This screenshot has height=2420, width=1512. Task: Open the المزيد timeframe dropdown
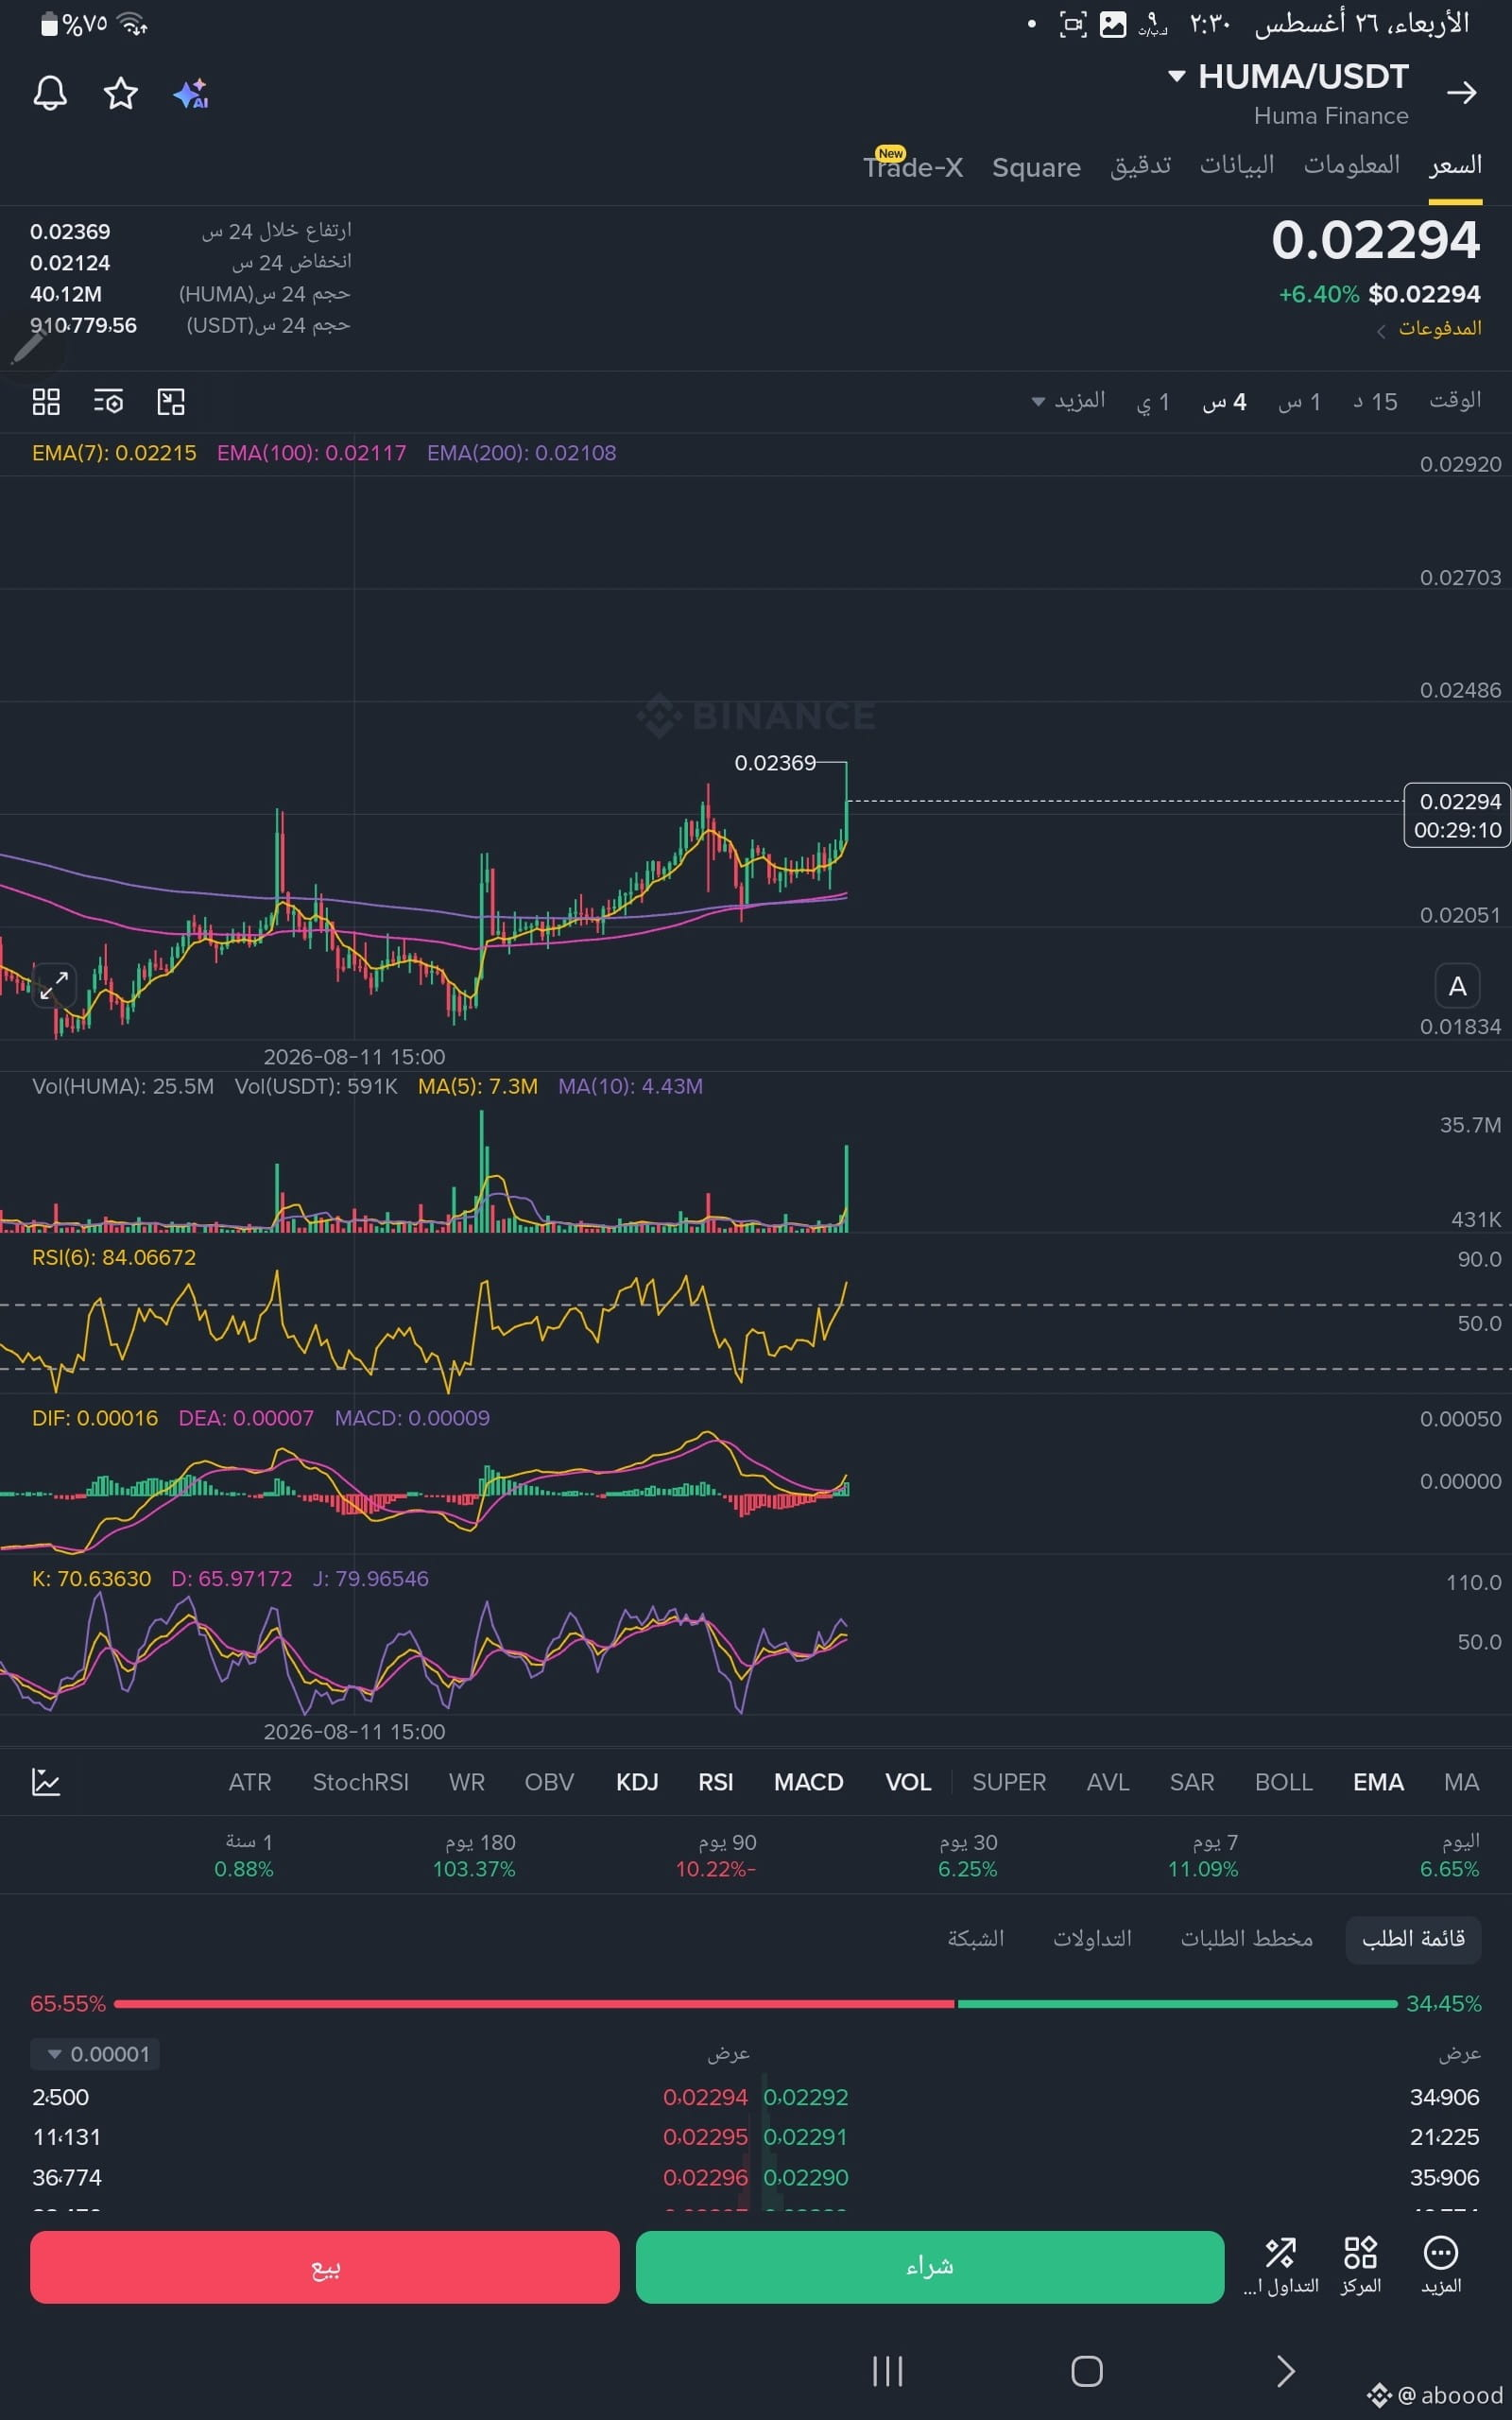coord(1068,401)
